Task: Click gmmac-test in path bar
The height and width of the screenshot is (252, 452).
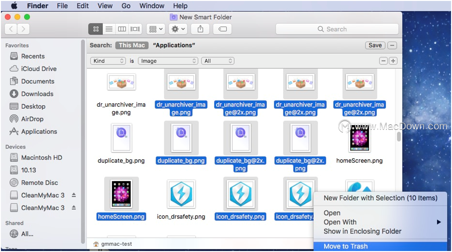Action: click(113, 244)
